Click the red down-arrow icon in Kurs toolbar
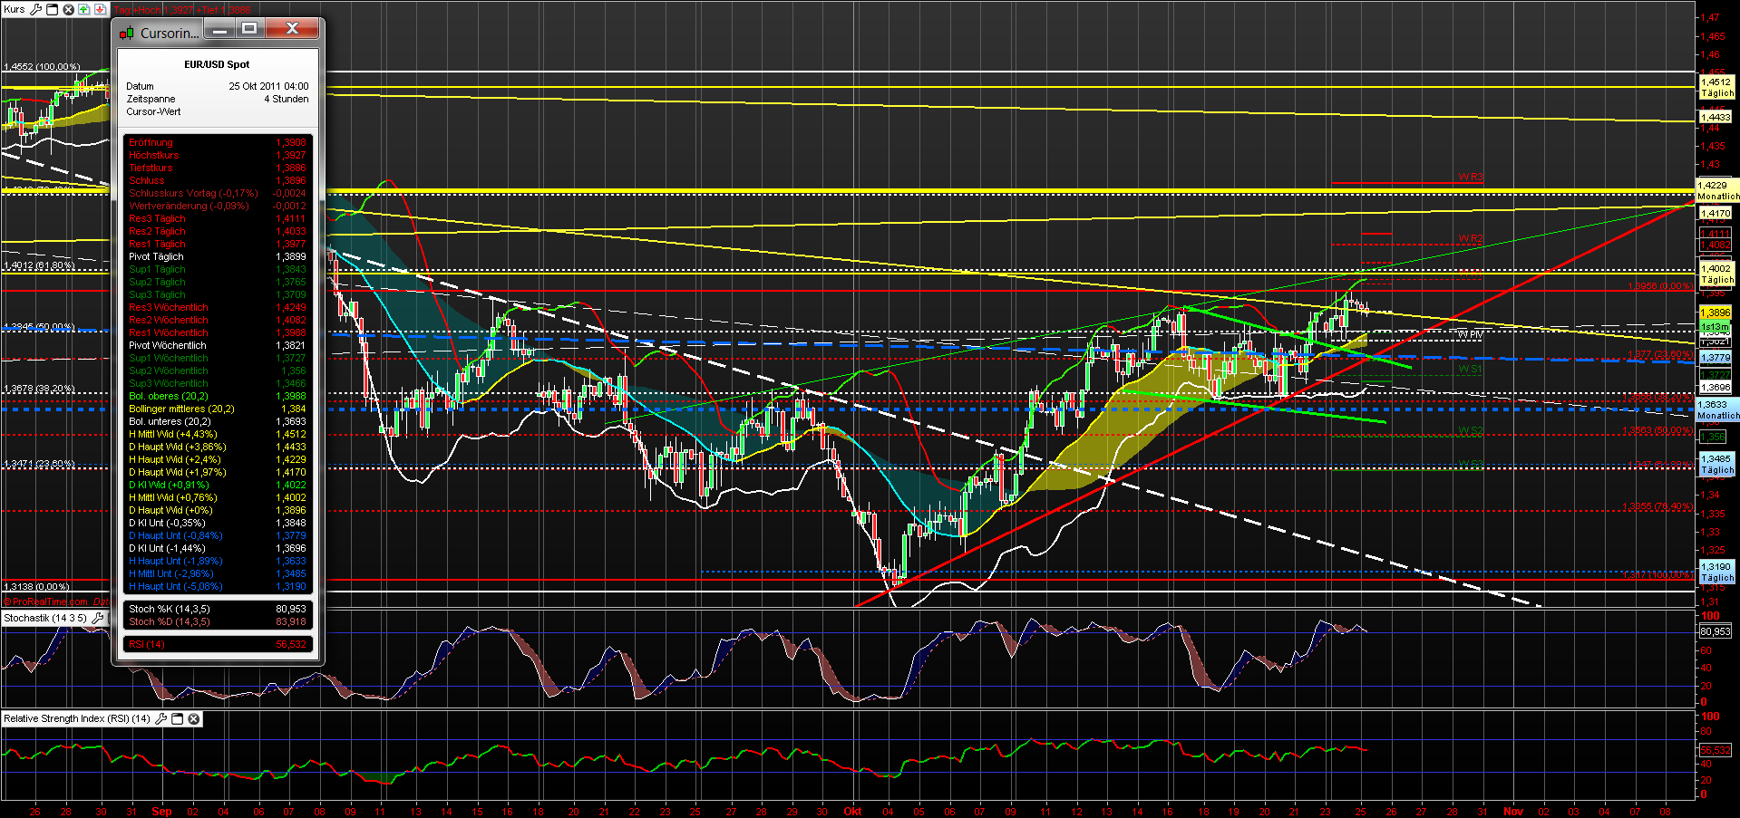 pyautogui.click(x=100, y=9)
